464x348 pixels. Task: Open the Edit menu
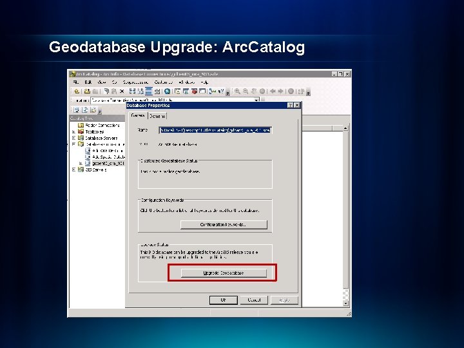[x=88, y=82]
